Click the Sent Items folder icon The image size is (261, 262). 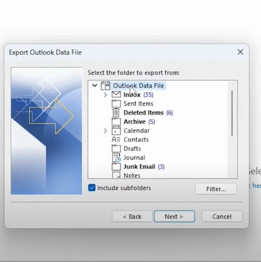tap(116, 104)
